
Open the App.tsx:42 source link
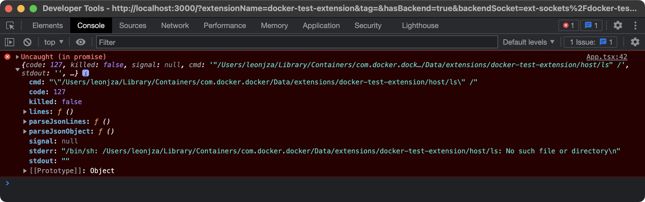coord(606,57)
